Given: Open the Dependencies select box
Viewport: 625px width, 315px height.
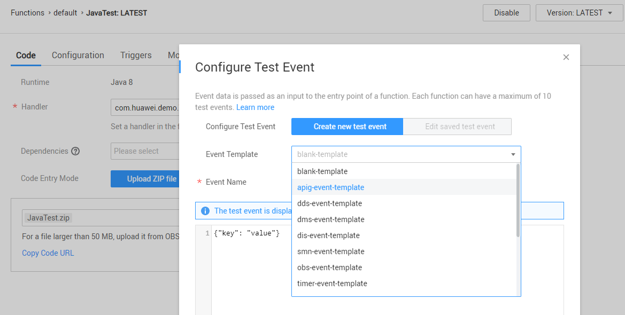Looking at the screenshot, I should tap(144, 151).
